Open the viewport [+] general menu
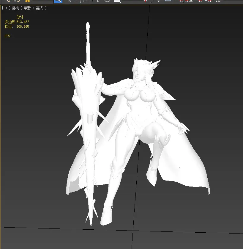This screenshot has width=243, height=249. 6,8
